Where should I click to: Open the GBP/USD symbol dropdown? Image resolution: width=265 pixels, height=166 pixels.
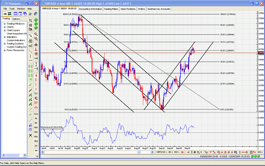click(x=162, y=152)
